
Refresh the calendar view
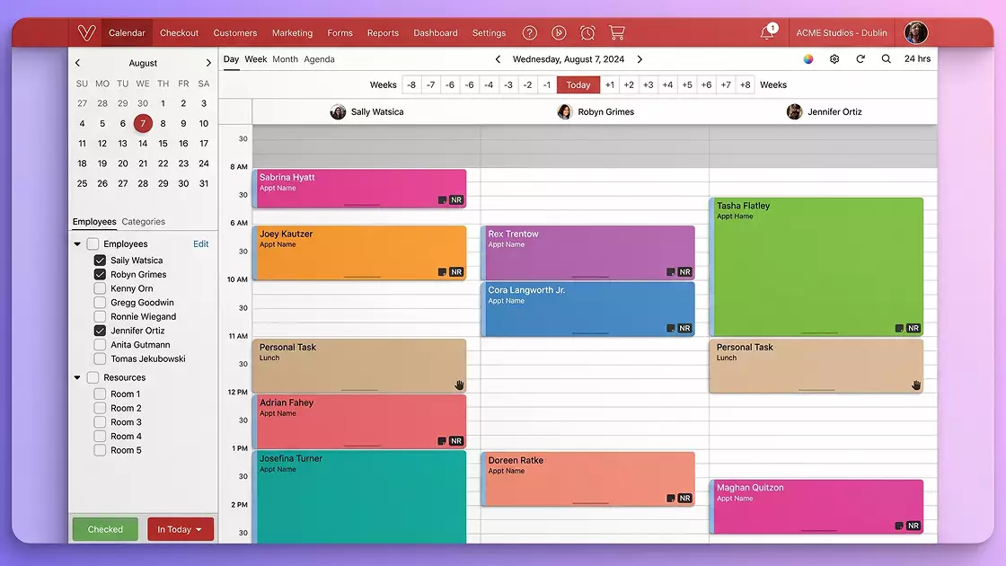(860, 59)
